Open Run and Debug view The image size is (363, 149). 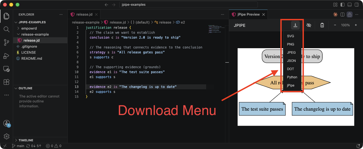pos(6,56)
